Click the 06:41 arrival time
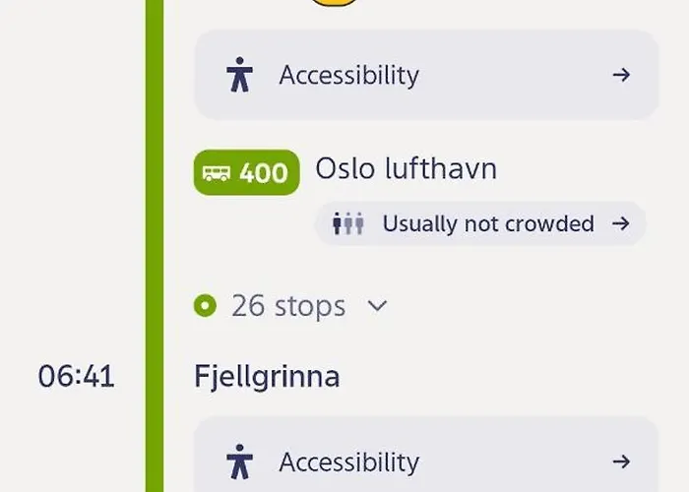This screenshot has width=689, height=492. [77, 376]
